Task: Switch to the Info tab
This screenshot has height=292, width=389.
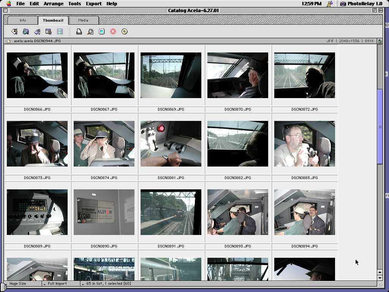Action: [23, 21]
